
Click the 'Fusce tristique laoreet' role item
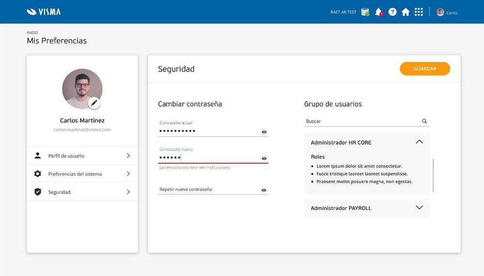point(362,174)
